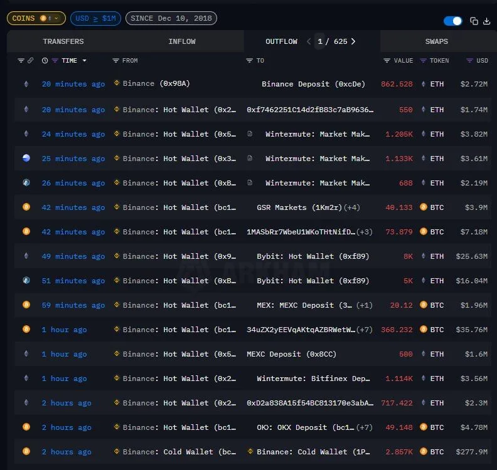Switch to the TRANSFERS tab
The image size is (497, 470).
point(63,41)
